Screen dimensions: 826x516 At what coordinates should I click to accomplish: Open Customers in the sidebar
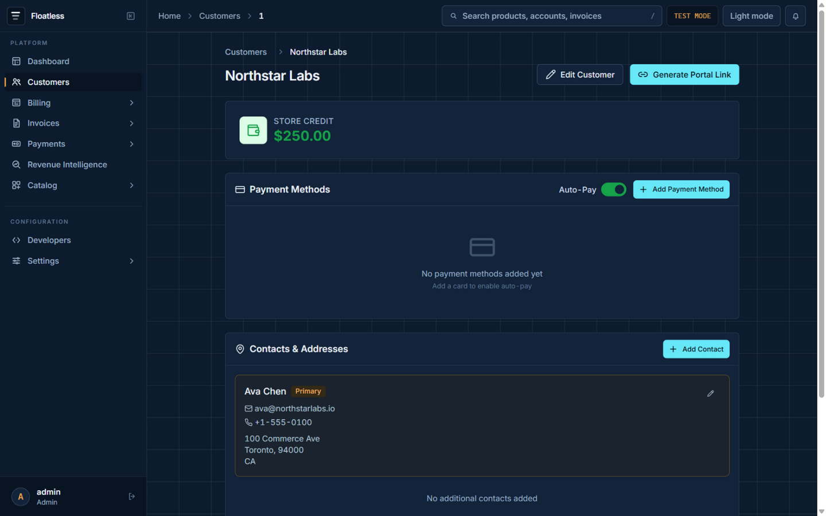click(x=73, y=82)
